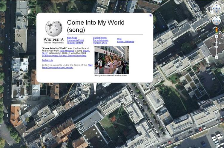224x148 pixels.
Task: Pan map down with Move joystick
Action: click(217, 24)
